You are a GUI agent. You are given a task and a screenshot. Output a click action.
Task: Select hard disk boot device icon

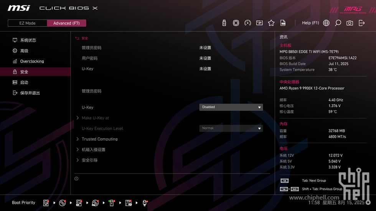pyautogui.click(x=46, y=203)
